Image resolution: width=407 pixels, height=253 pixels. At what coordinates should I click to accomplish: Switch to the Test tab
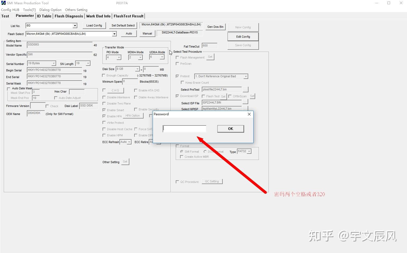click(x=5, y=16)
